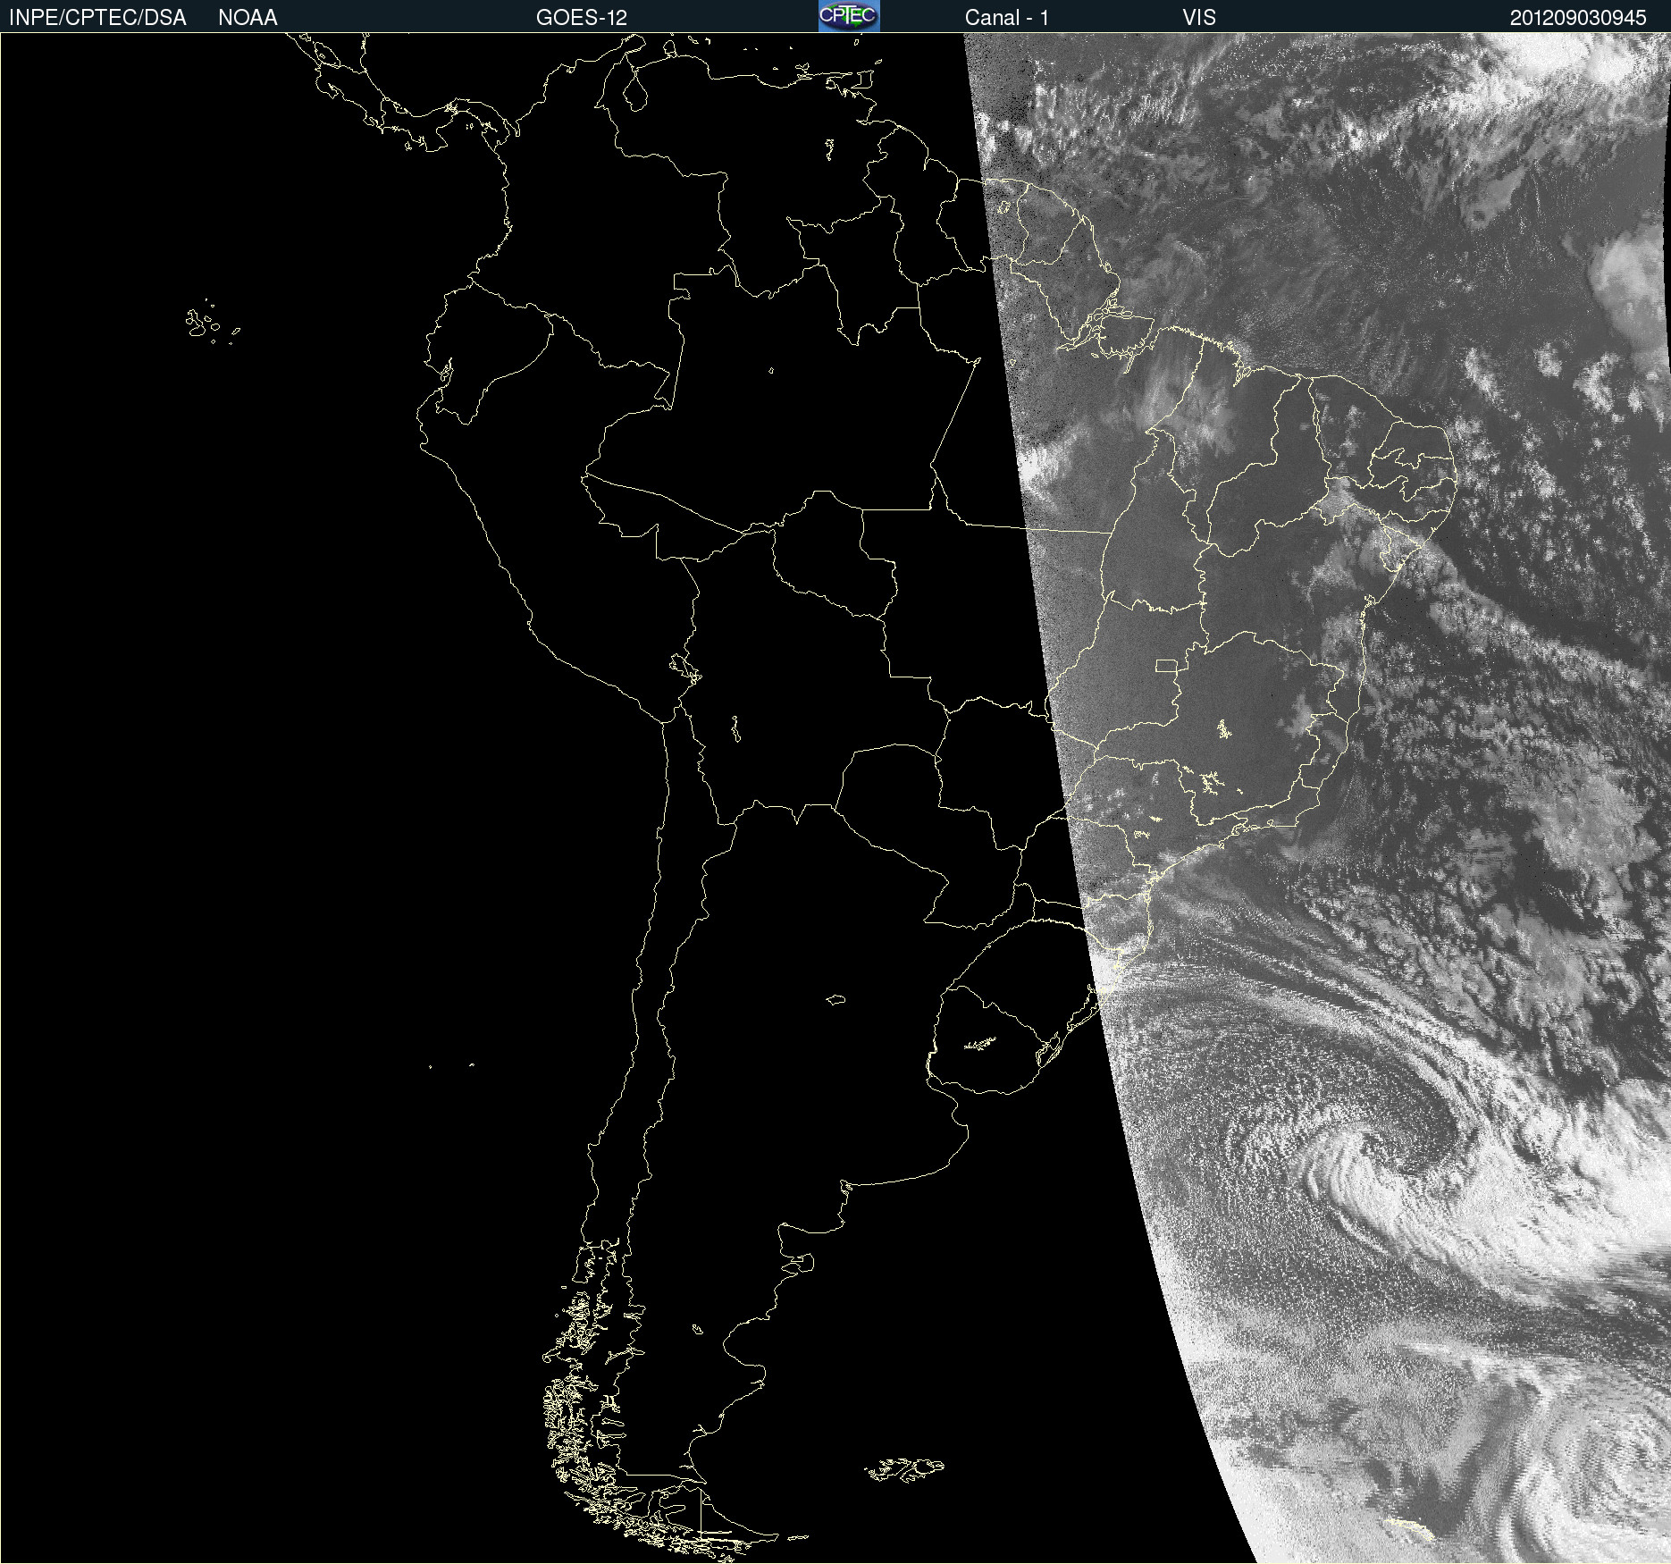Screen dimensions: 1671x1564
Task: Click the VIS channel label
Action: [x=1199, y=18]
